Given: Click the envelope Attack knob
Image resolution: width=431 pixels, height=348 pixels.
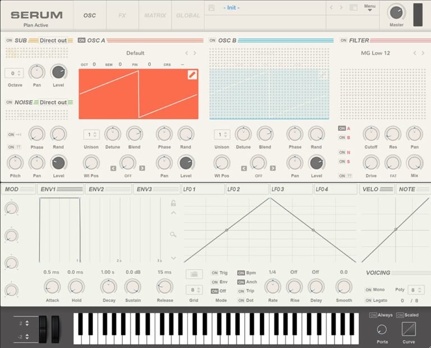Looking at the screenshot, I should 52,287.
